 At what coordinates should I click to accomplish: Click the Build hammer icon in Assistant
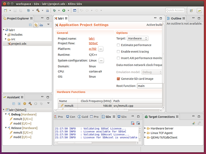coord(30,104)
